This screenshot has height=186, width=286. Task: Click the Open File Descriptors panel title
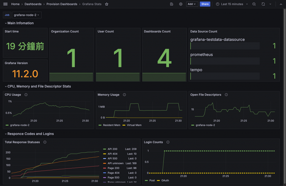point(206,95)
